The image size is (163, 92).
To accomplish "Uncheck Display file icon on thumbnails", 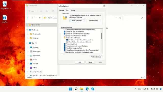I will pyautogui.click(x=64, y=32).
